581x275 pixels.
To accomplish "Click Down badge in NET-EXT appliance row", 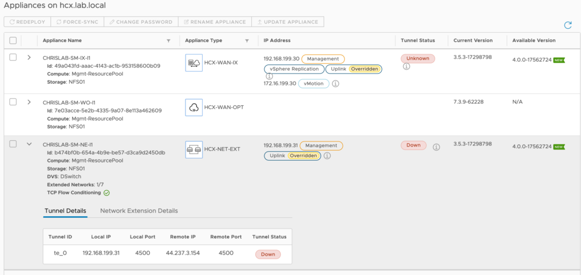I will (x=414, y=145).
